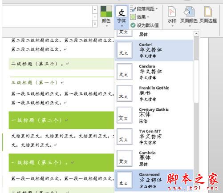The width and height of the screenshot is (223, 193).
Task: Click the font list scroll-up arrow
Action: tap(196, 34)
